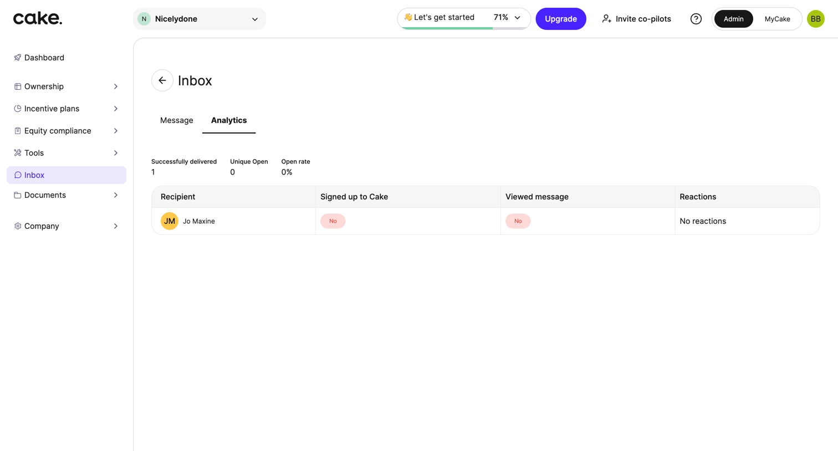Click the Company gear icon
This screenshot has height=451, width=838.
[18, 226]
